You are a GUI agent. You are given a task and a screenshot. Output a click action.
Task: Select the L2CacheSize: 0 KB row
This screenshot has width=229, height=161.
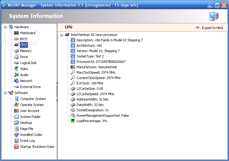[90, 89]
